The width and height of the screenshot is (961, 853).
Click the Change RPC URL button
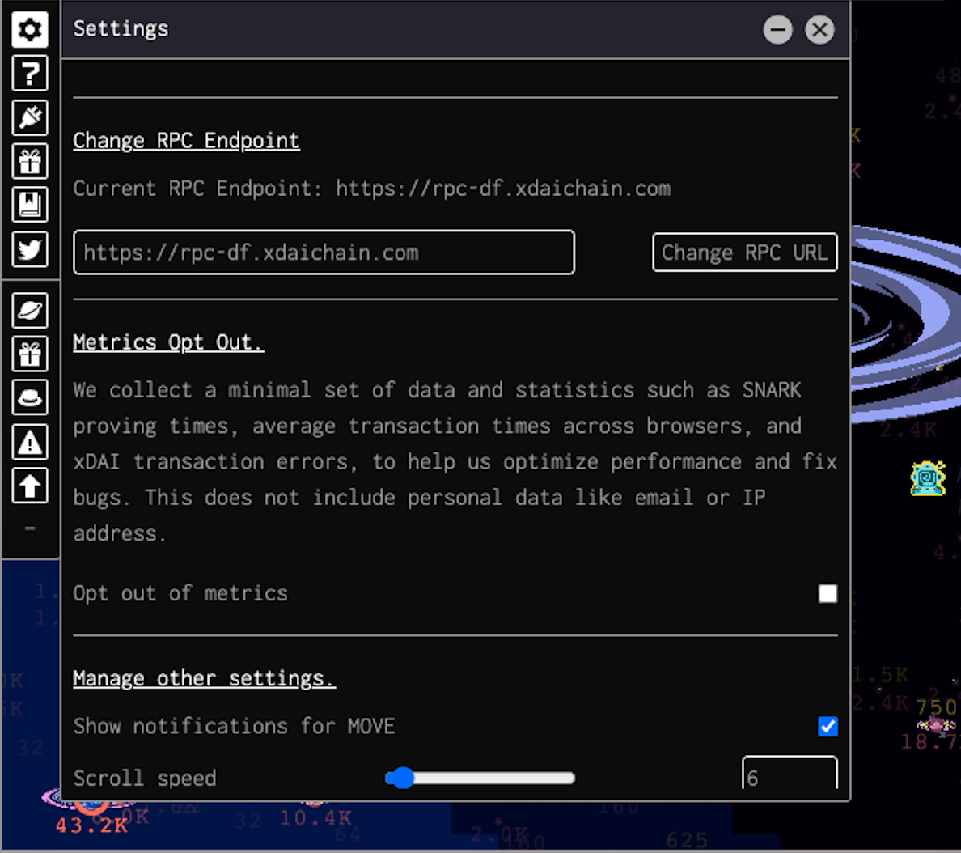click(x=744, y=253)
